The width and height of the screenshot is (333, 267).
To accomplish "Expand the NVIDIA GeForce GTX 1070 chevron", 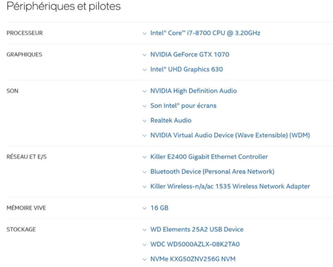I will pos(145,55).
